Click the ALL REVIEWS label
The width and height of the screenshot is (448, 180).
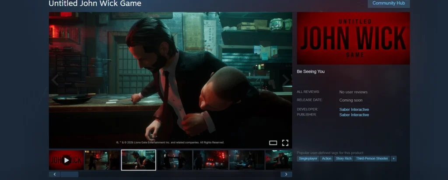(308, 92)
